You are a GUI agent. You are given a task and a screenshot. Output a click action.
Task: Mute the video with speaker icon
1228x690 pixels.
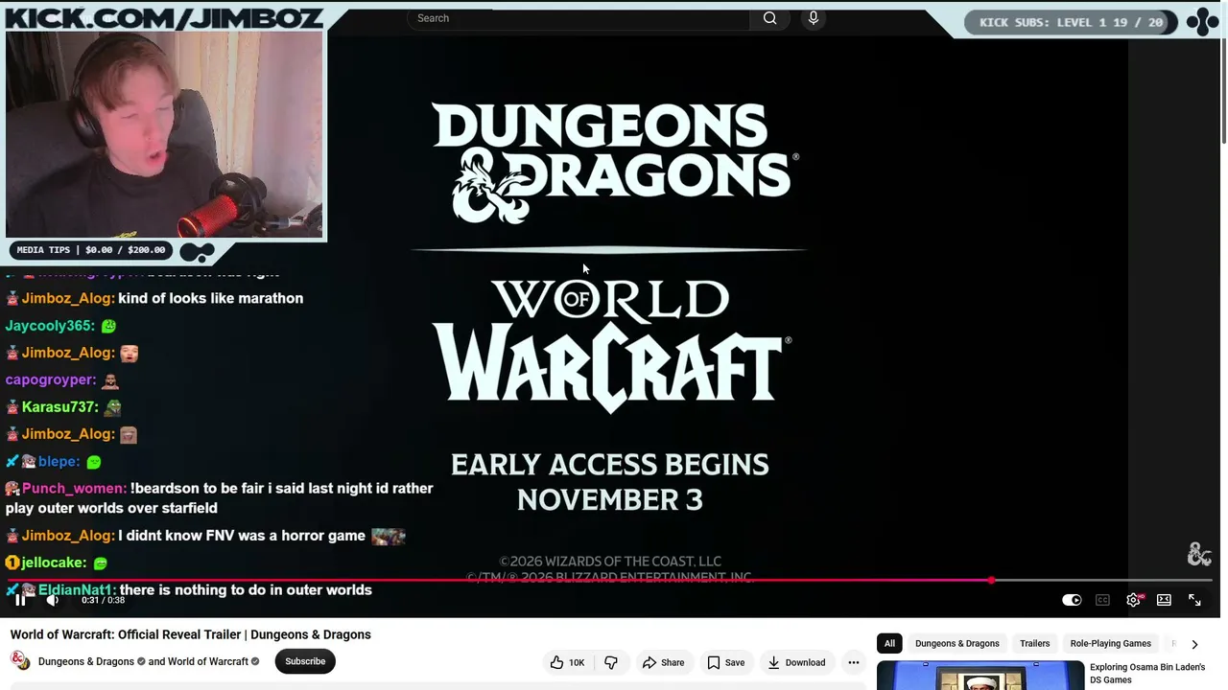pos(53,600)
